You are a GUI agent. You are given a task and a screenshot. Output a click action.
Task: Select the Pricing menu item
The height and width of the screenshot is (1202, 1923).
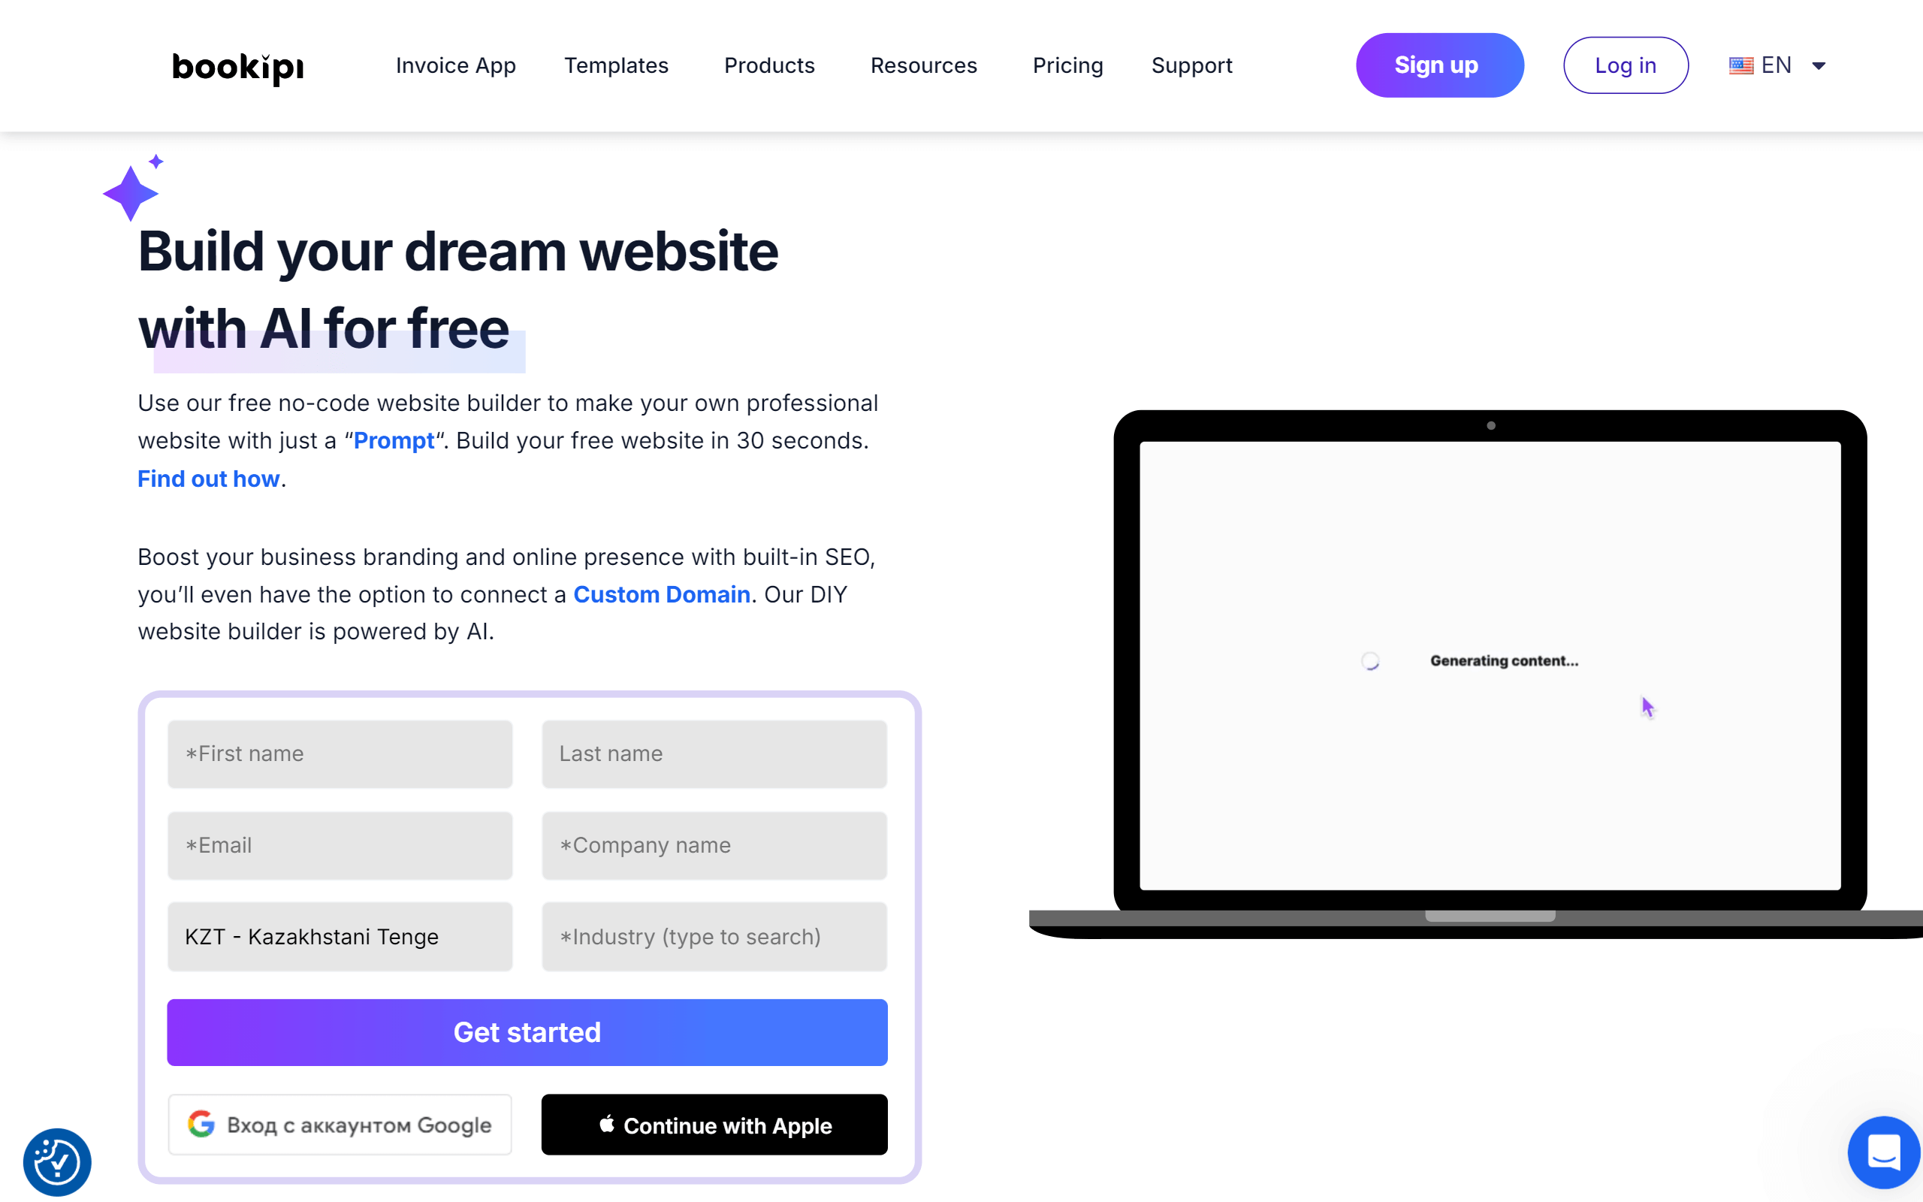[x=1064, y=65]
